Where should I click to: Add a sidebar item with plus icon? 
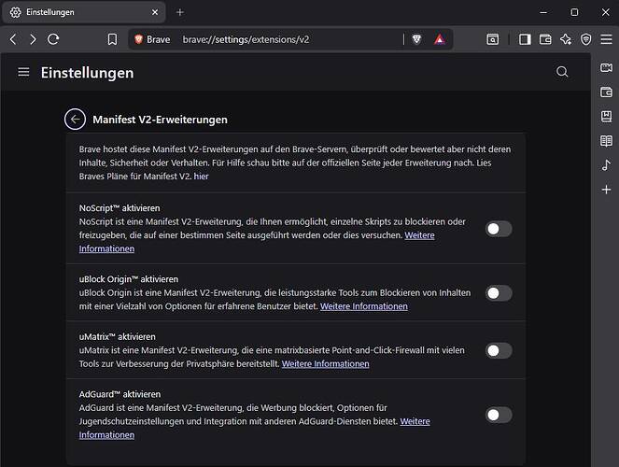606,190
